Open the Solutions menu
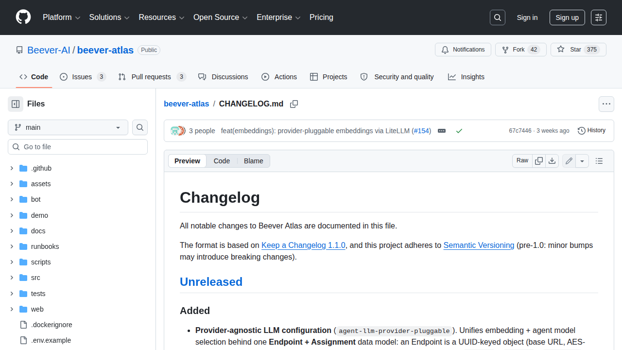The width and height of the screenshot is (622, 350). 109,17
